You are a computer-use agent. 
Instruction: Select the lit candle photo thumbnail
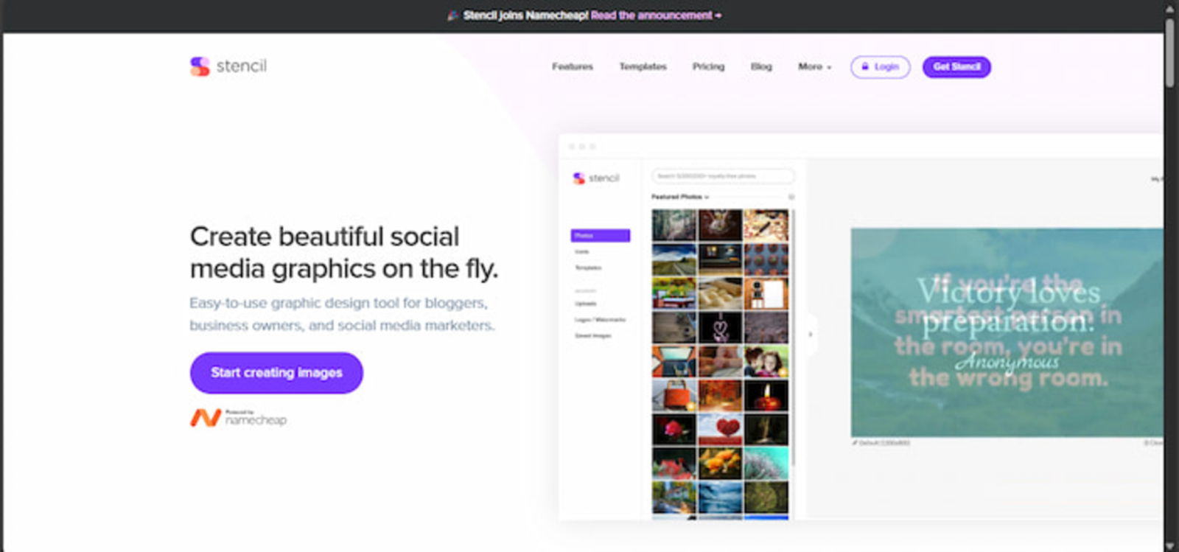coord(766,396)
